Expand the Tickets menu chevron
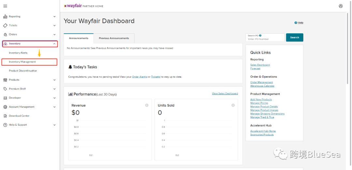Image resolution: width=352 pixels, height=170 pixels. pos(54,25)
